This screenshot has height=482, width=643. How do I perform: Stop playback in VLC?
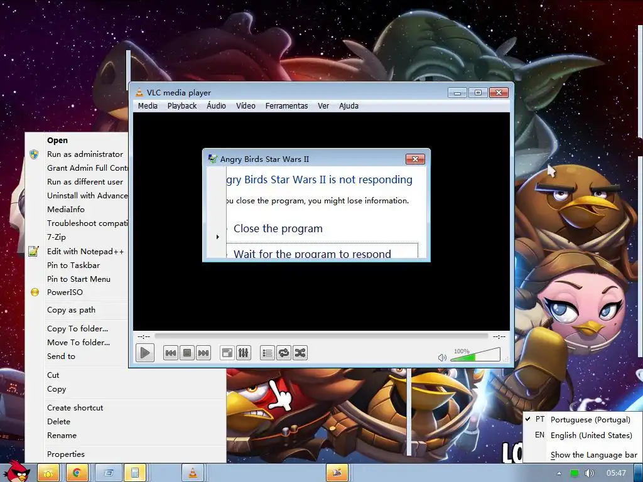pyautogui.click(x=187, y=353)
